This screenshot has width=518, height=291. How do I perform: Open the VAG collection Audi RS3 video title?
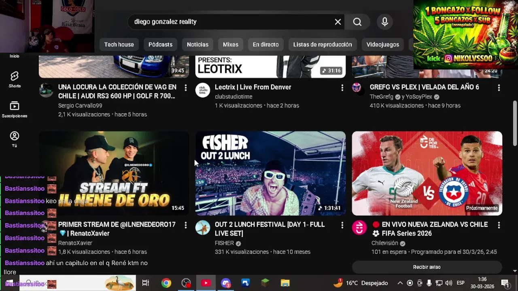117,91
